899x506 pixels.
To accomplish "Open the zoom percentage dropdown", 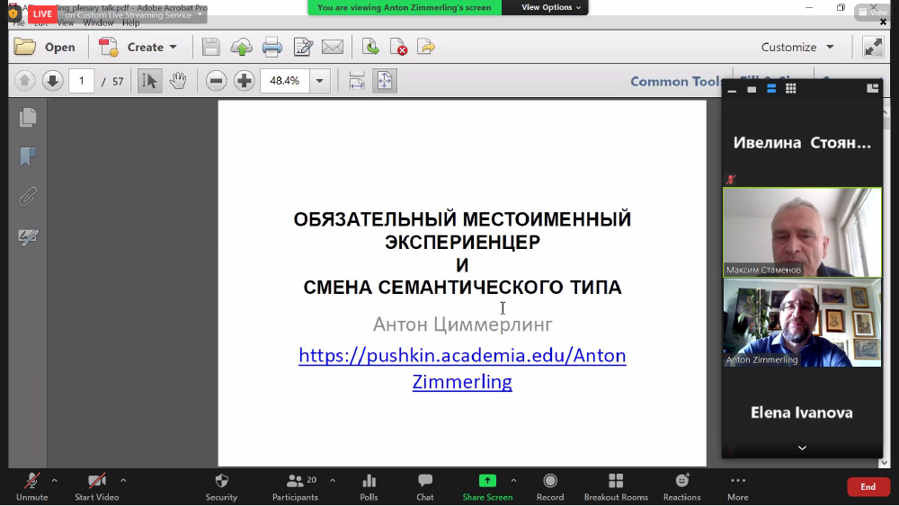I will point(320,81).
